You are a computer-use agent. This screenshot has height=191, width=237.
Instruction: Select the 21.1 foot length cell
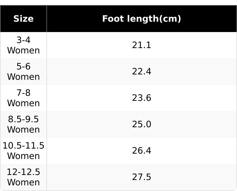pyautogui.click(x=142, y=45)
